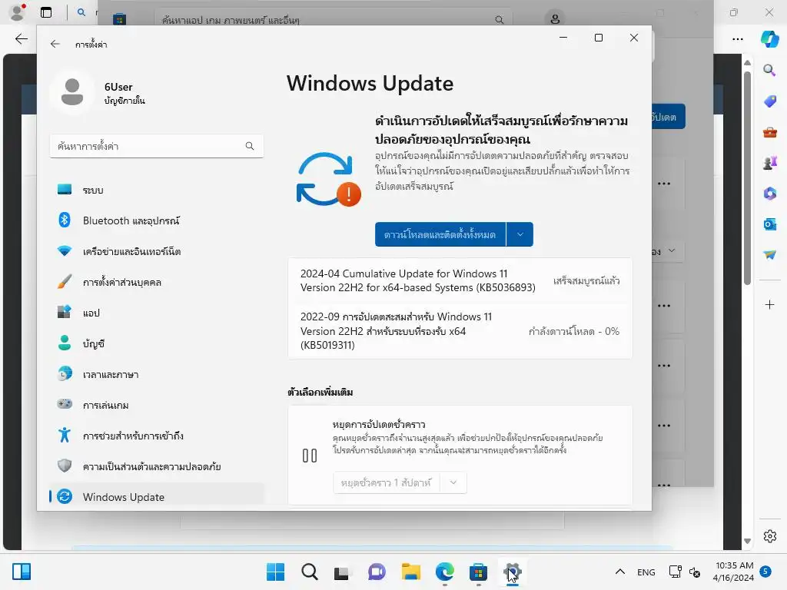Click the การเล่นเกม gamepad icon
Image resolution: width=787 pixels, height=590 pixels.
point(65,404)
